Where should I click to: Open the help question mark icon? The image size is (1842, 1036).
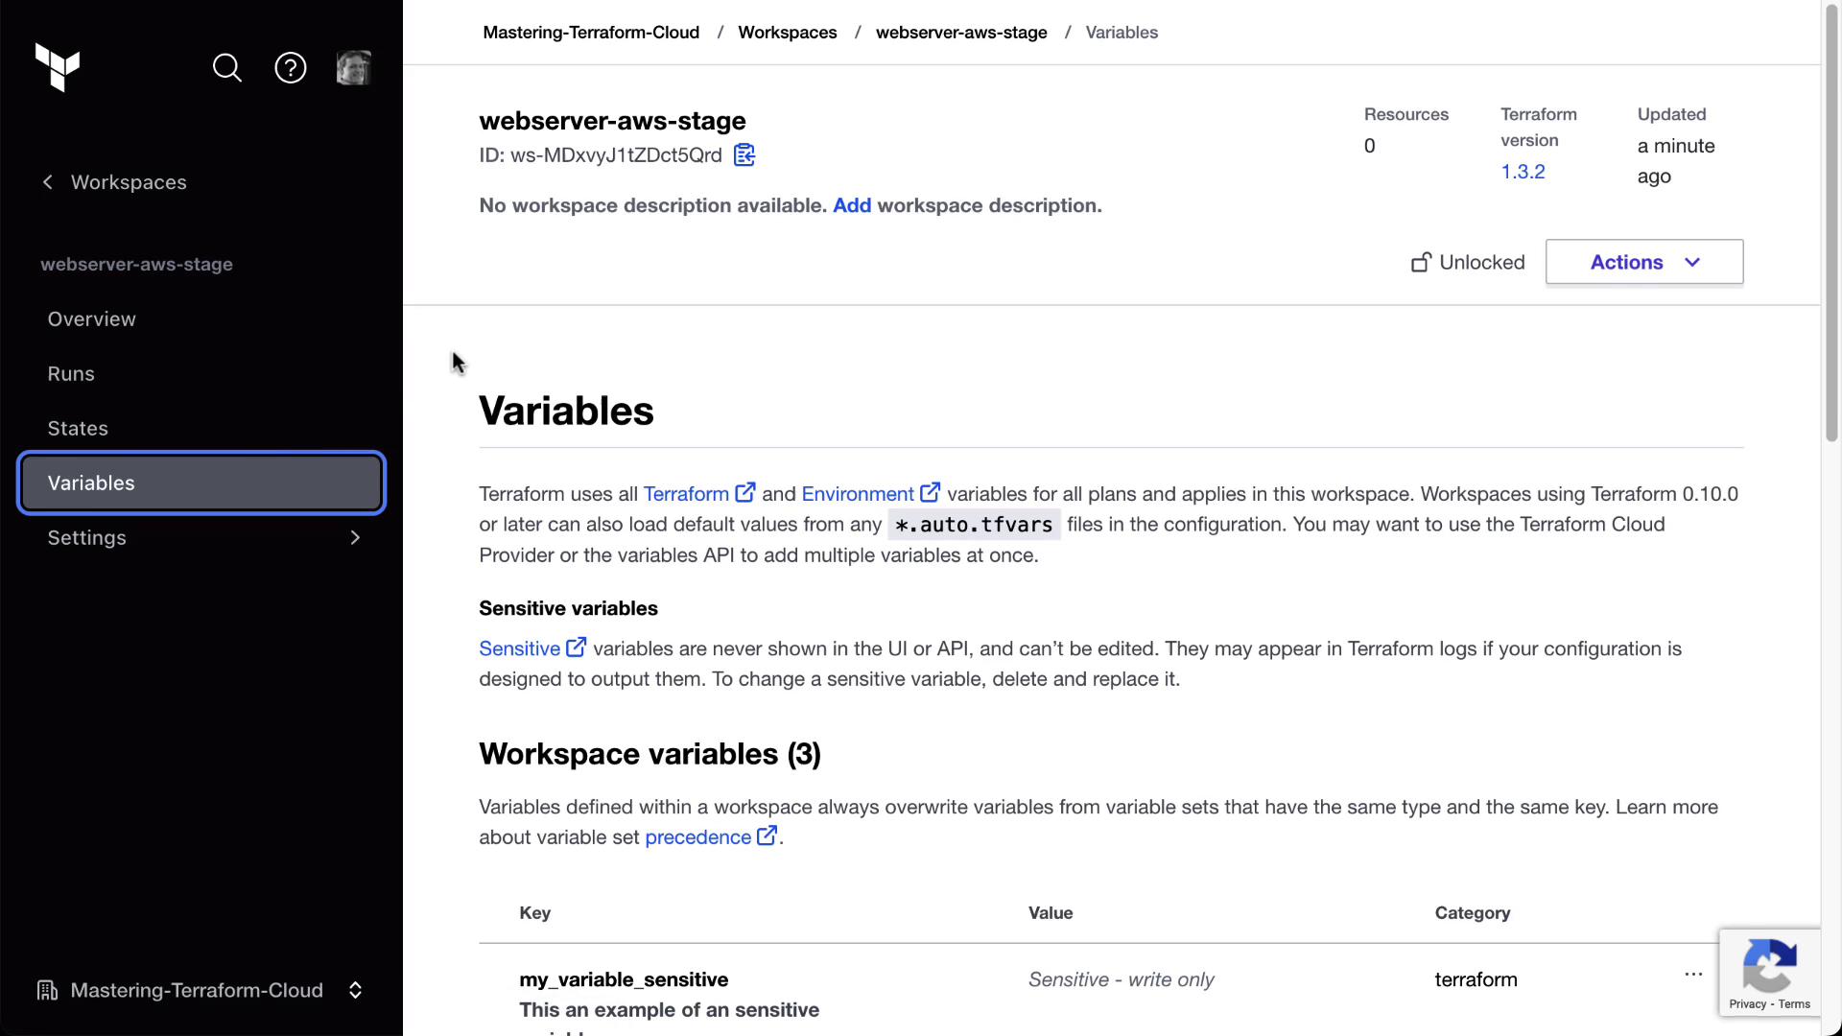[291, 68]
